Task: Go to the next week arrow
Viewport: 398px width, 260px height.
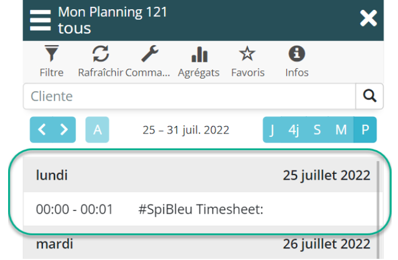Action: (64, 129)
